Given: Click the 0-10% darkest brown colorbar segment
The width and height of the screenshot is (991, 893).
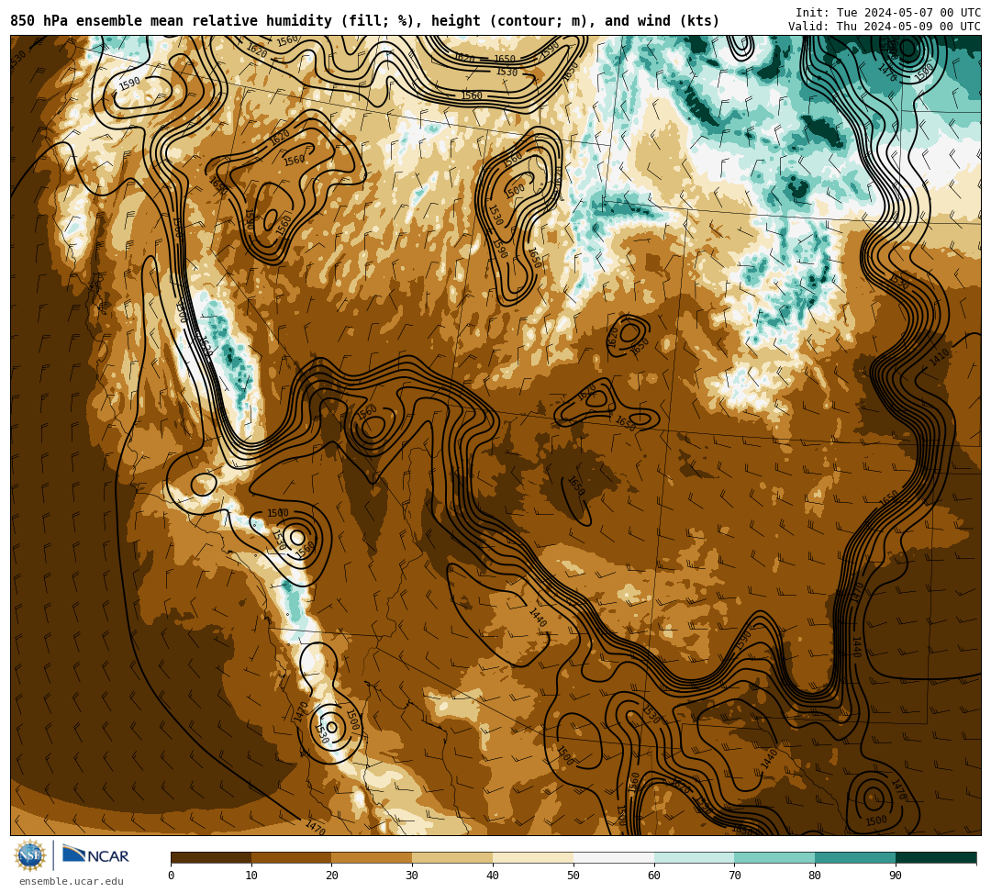Looking at the screenshot, I should 211,857.
